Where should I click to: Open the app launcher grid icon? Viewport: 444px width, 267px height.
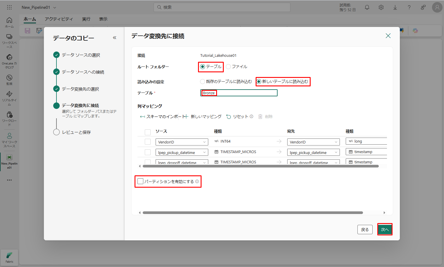pyautogui.click(x=9, y=7)
